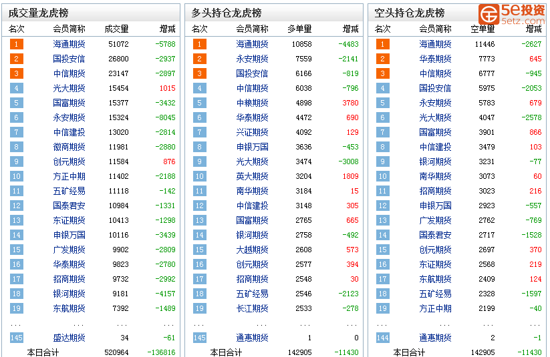Click 方正中期 in the 空头持仓龙虎榜 table
This screenshot has width=550, height=357.
435,308
